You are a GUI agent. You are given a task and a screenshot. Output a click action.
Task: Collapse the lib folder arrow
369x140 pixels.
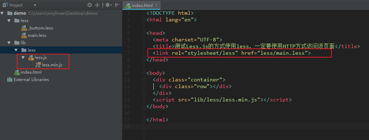[9, 42]
